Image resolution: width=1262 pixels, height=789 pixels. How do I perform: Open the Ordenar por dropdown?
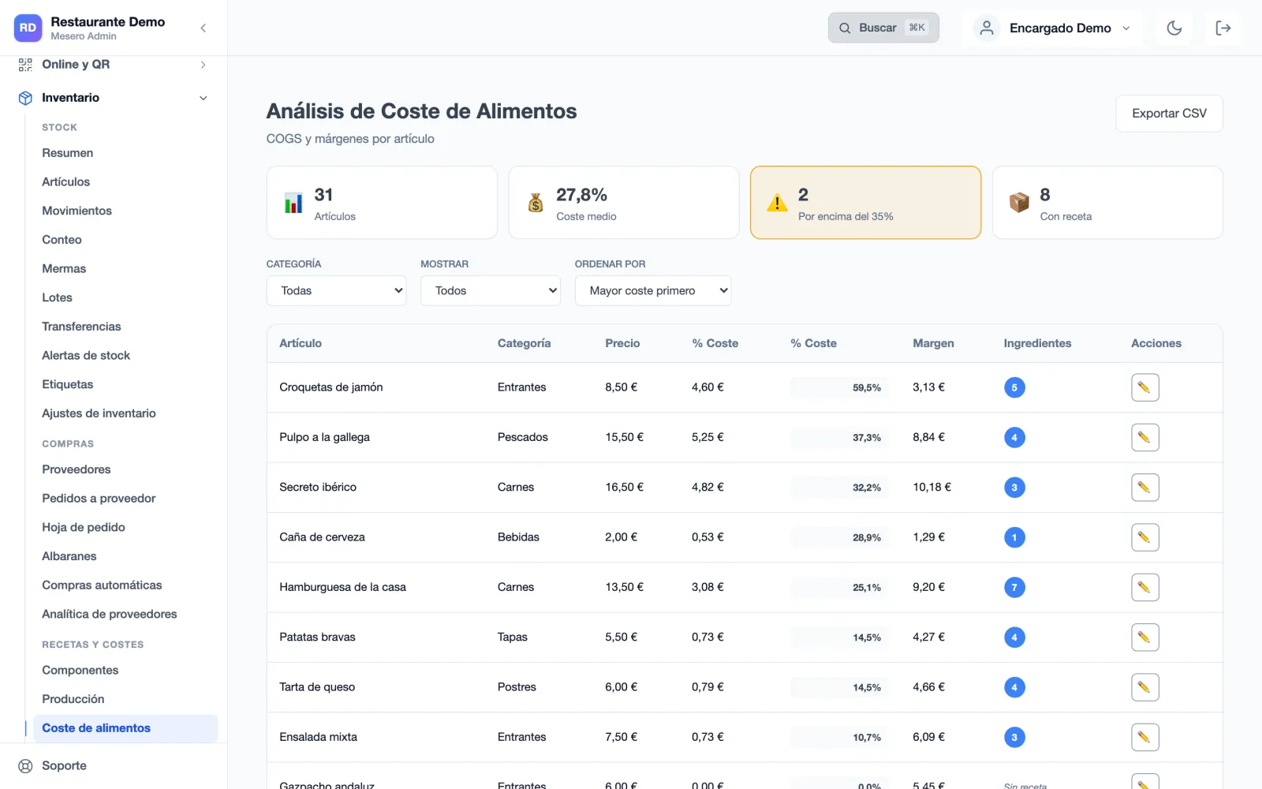coord(653,290)
